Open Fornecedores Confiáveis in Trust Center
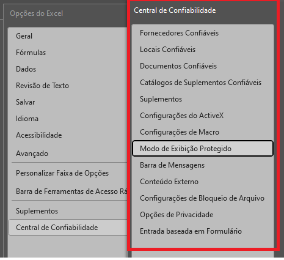This screenshot has width=284, height=260. point(179,33)
